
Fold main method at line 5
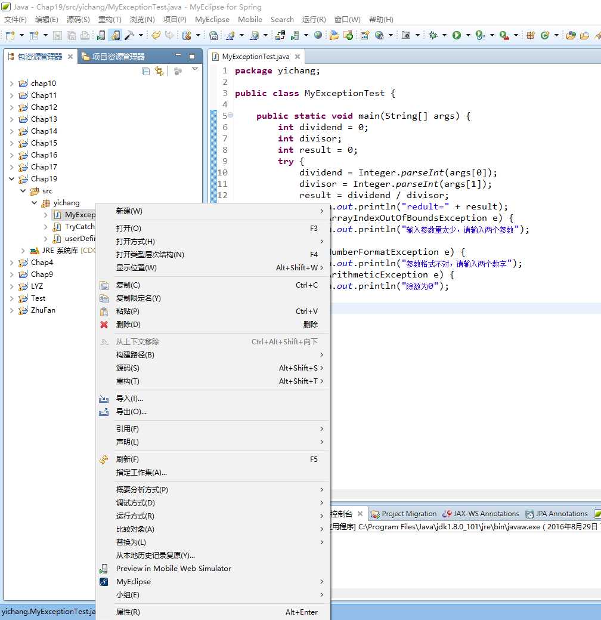(230, 115)
